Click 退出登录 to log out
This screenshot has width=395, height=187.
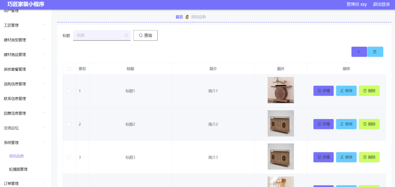point(381,4)
